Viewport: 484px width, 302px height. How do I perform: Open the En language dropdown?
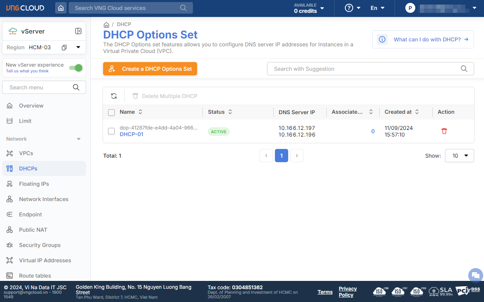(377, 8)
